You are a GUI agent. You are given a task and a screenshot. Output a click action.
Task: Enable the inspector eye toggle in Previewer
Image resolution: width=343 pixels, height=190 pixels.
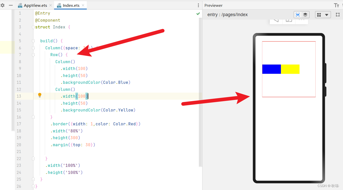pyautogui.click(x=298, y=15)
